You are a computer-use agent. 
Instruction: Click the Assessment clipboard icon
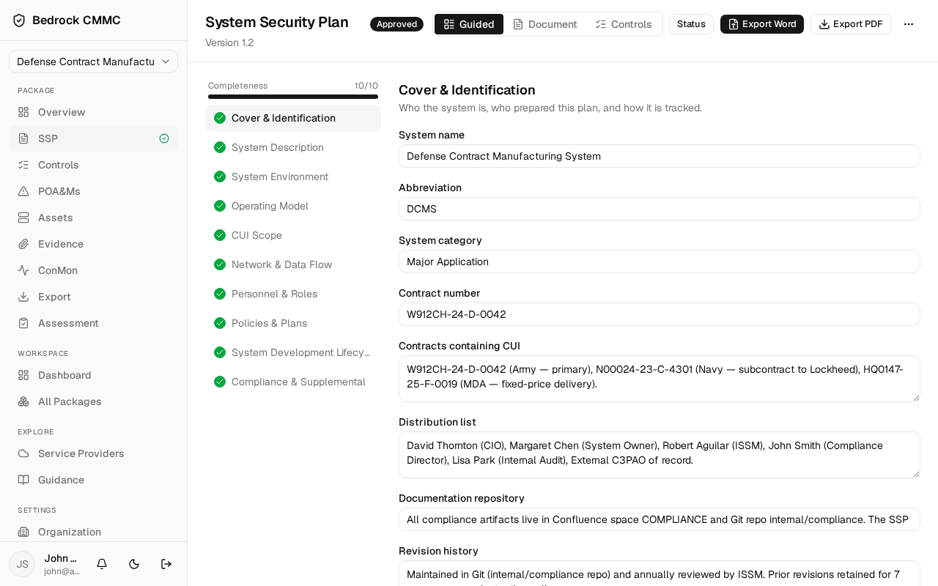pyautogui.click(x=23, y=323)
